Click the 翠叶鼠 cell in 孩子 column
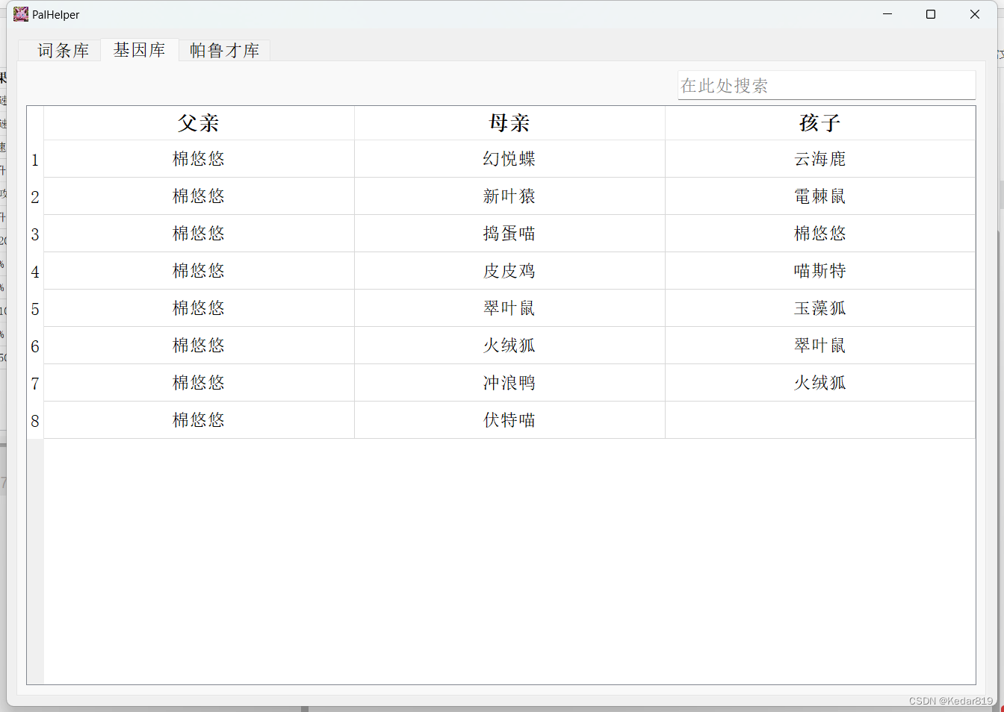 pyautogui.click(x=820, y=346)
